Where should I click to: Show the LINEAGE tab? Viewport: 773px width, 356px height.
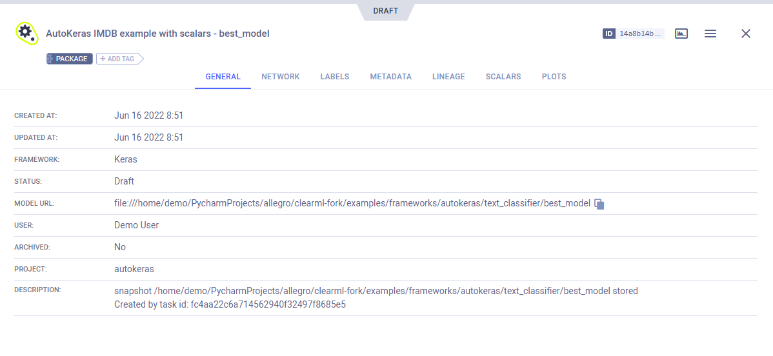tap(448, 77)
